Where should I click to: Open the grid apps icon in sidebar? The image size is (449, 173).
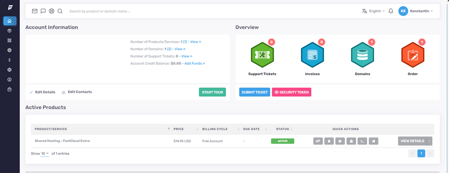pyautogui.click(x=10, y=40)
